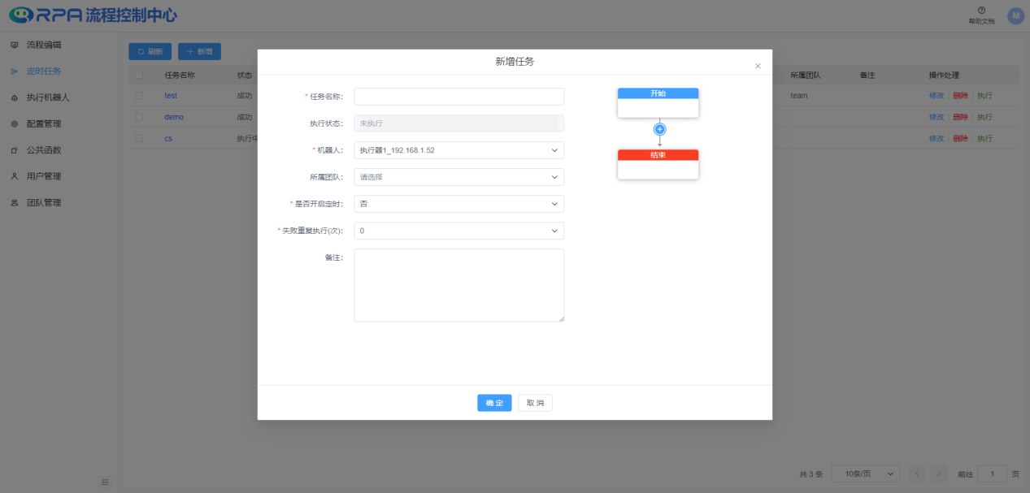Focus the 任务名称 input field
The height and width of the screenshot is (493, 1030).
(459, 97)
